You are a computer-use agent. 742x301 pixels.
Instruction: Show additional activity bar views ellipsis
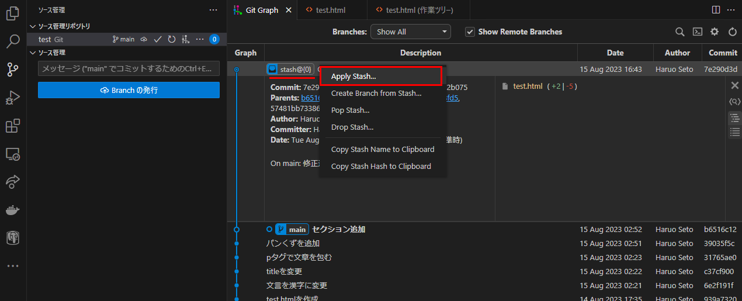click(13, 266)
